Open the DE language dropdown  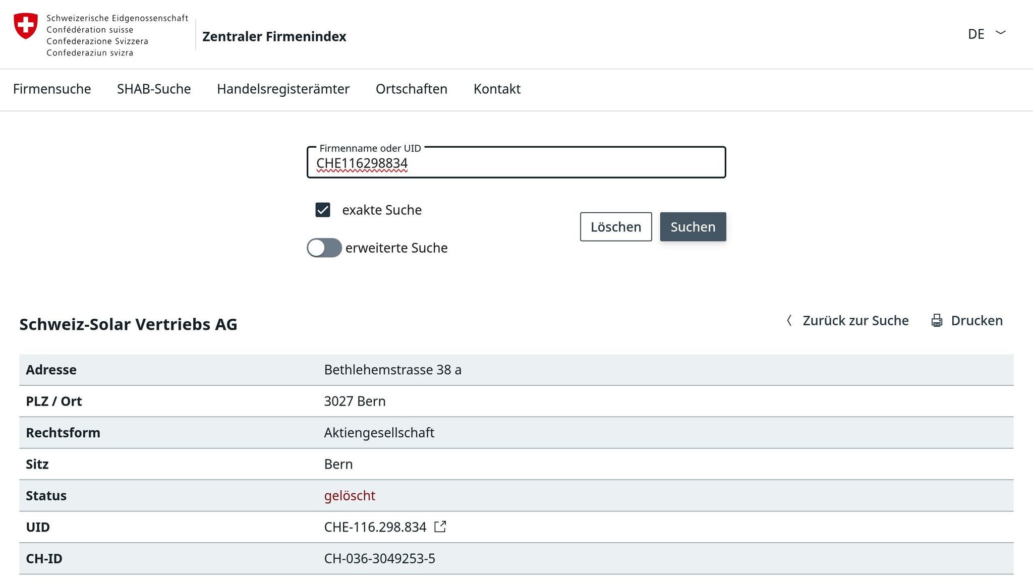pos(976,34)
